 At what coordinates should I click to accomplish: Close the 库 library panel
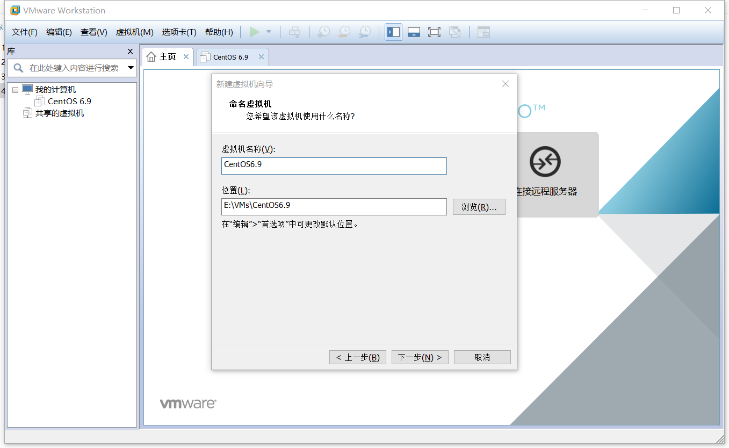(130, 52)
